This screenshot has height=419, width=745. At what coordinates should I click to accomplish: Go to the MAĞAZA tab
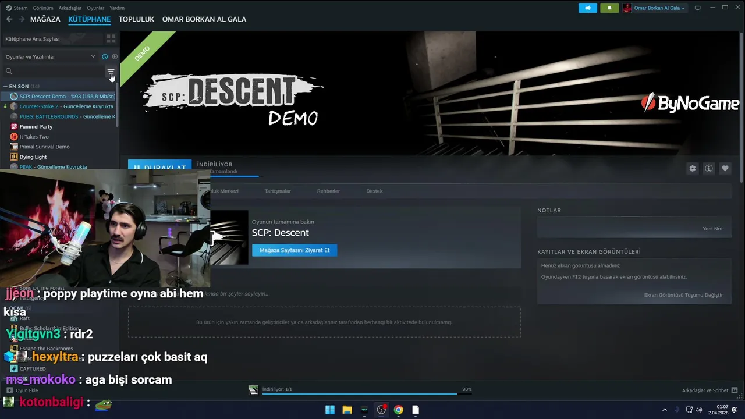point(45,19)
